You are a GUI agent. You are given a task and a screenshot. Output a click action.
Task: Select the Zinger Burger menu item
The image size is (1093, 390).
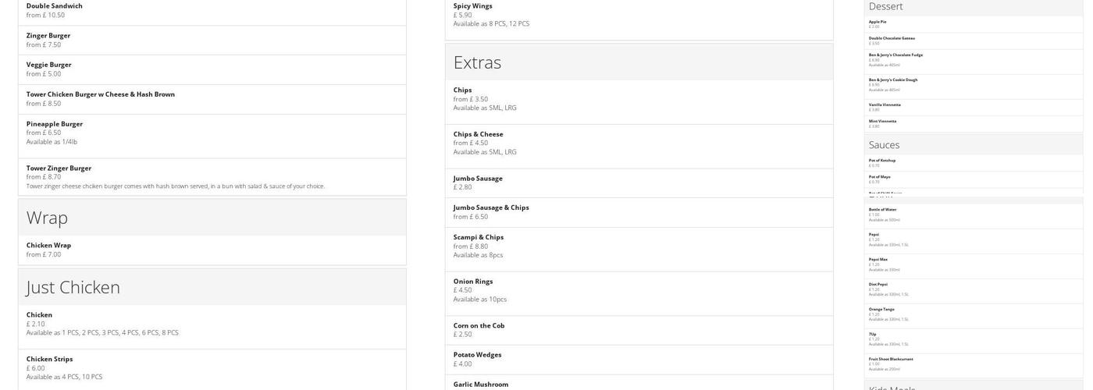pos(48,36)
